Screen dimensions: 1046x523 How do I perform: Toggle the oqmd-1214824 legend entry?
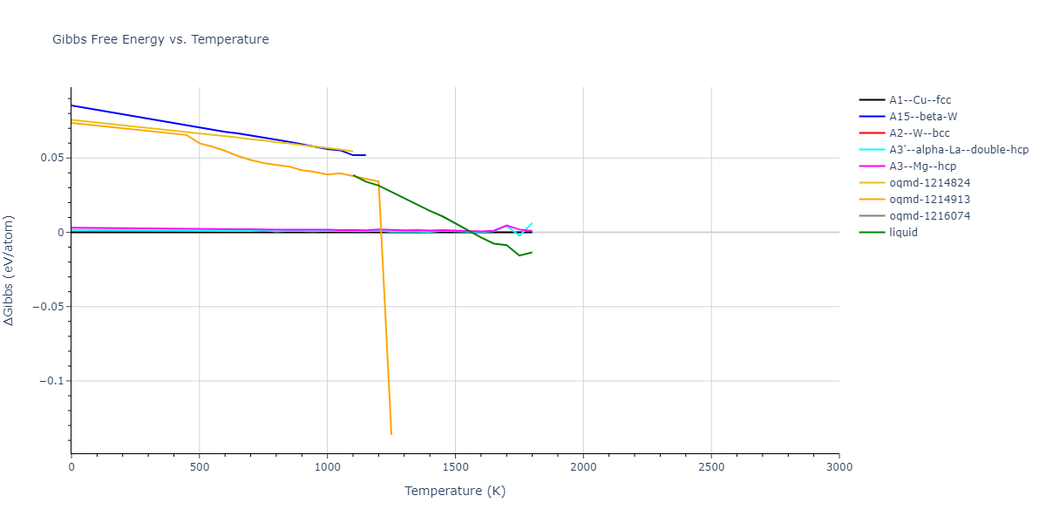[929, 183]
